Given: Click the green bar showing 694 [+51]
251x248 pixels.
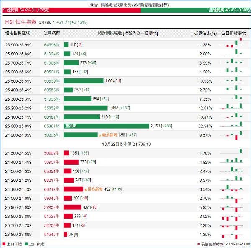Looking at the screenshot, I should (77, 99).
